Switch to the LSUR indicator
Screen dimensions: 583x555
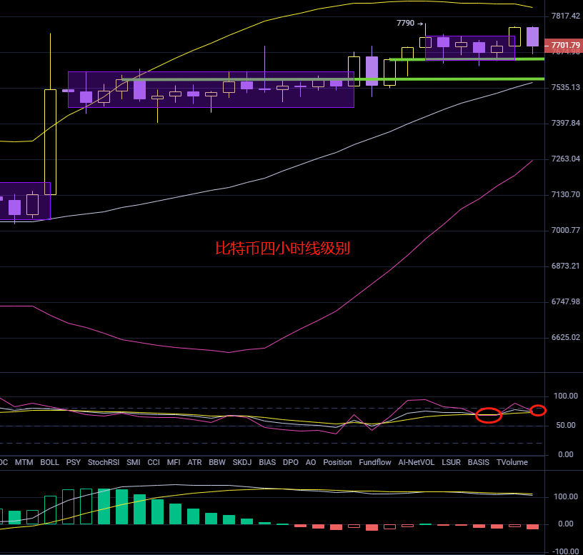451,462
